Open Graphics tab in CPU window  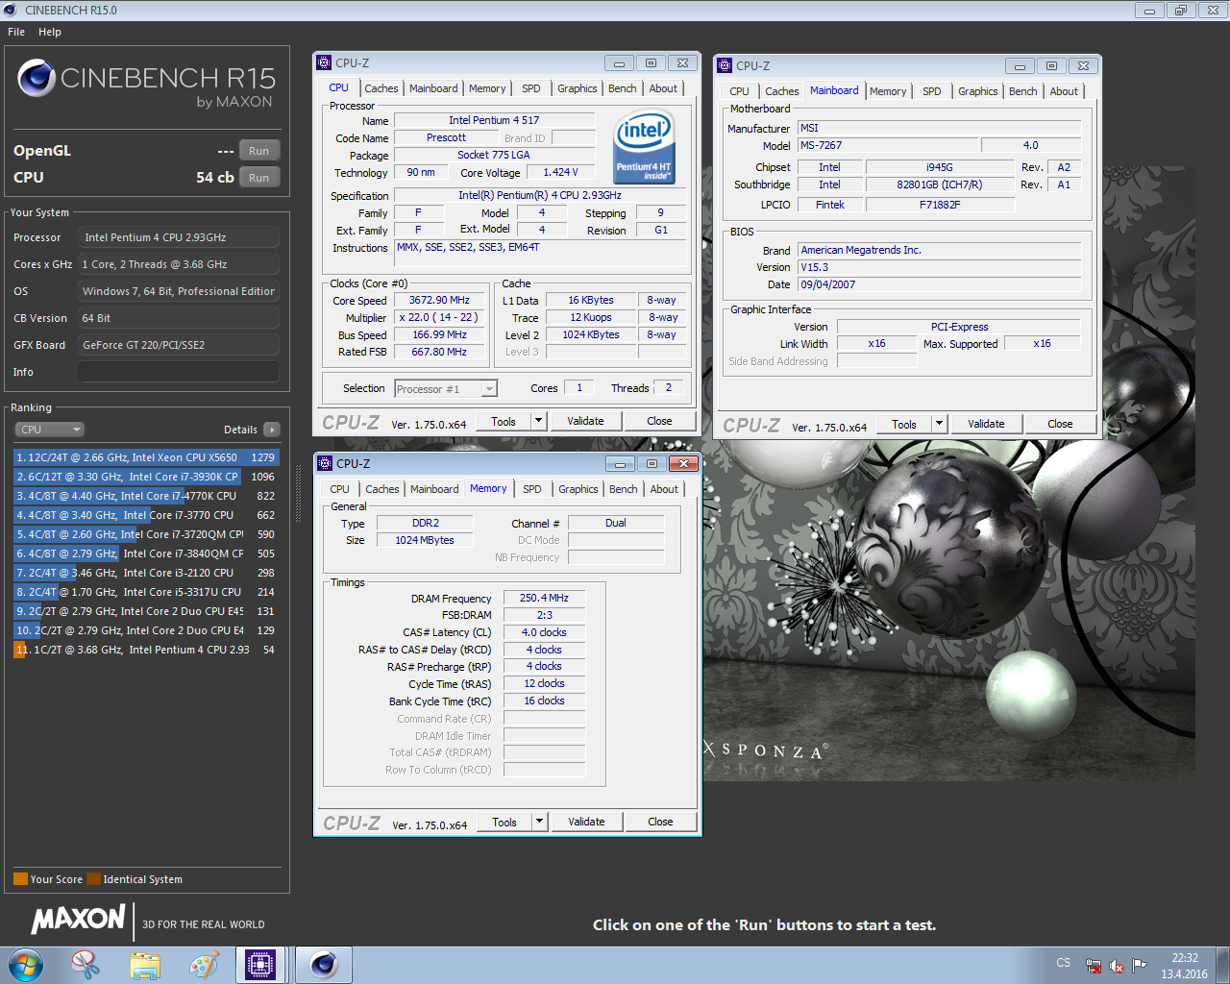click(578, 88)
